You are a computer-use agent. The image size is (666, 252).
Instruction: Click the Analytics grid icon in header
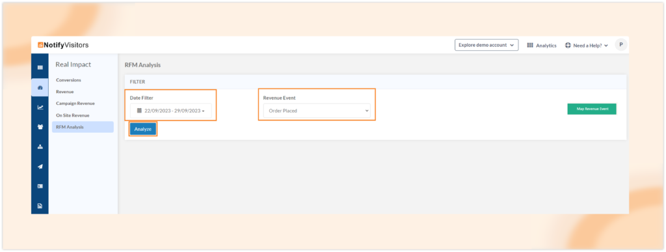pyautogui.click(x=530, y=45)
